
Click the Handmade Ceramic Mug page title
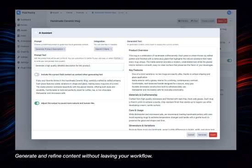click(x=65, y=21)
